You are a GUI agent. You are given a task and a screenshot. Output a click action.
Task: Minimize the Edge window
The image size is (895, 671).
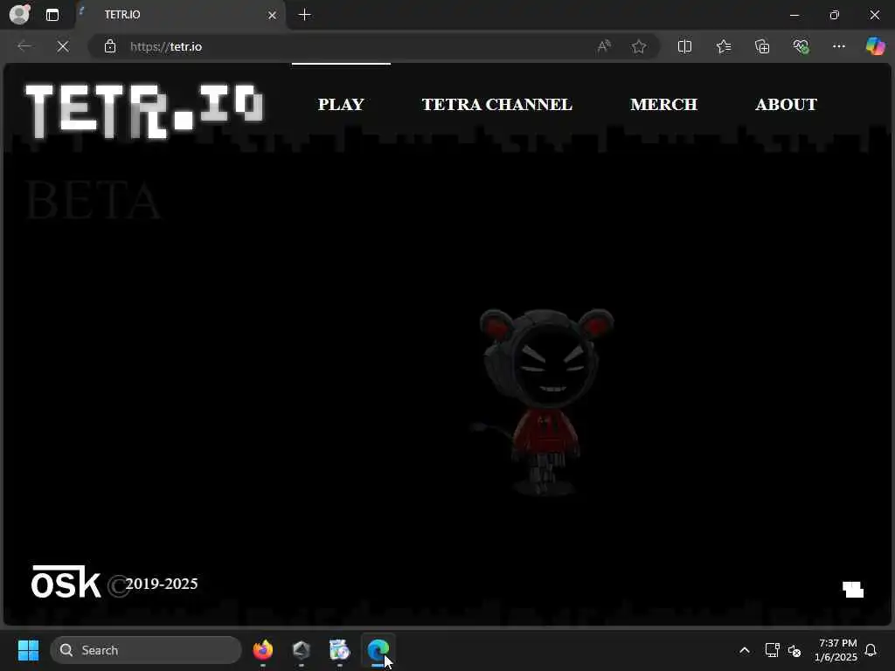794,15
